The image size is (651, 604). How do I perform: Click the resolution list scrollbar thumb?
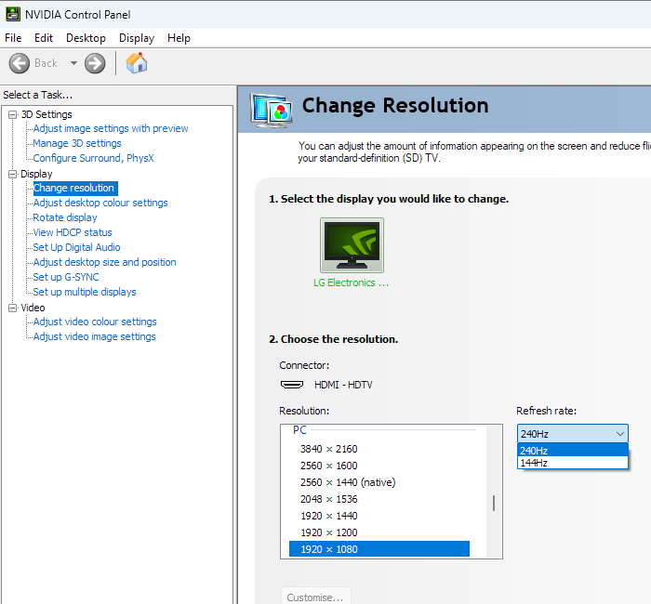(494, 504)
